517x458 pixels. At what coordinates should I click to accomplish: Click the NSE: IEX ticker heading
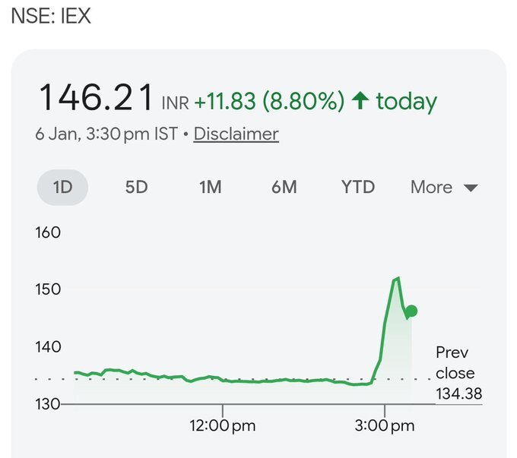[51, 16]
